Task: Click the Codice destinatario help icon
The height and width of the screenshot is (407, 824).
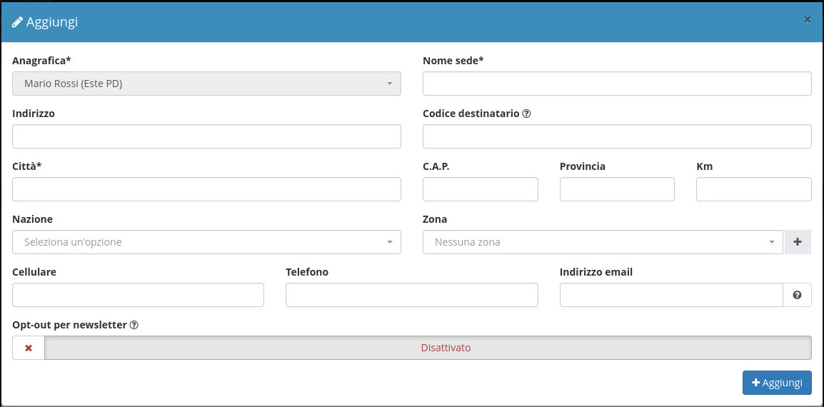Action: (526, 114)
